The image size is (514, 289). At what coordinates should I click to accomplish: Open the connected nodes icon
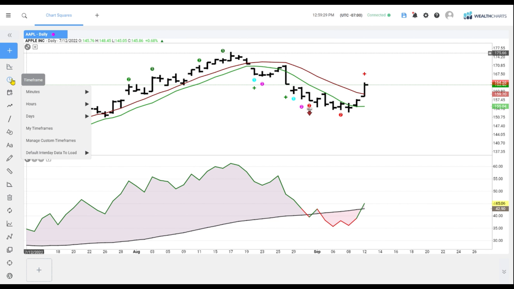[10, 237]
